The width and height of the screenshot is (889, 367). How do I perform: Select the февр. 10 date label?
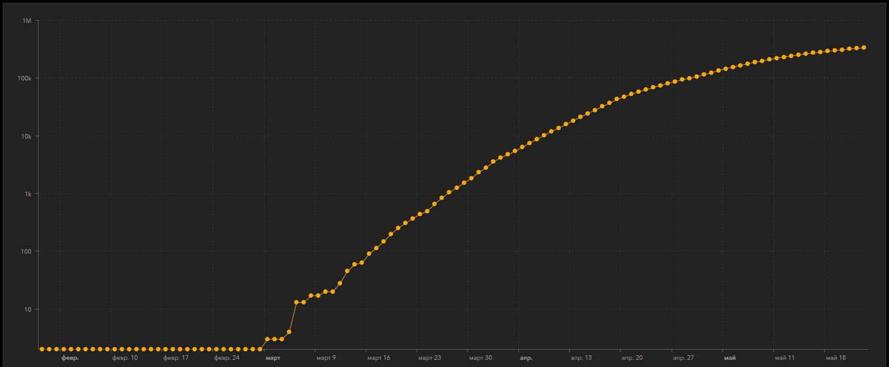click(x=125, y=358)
